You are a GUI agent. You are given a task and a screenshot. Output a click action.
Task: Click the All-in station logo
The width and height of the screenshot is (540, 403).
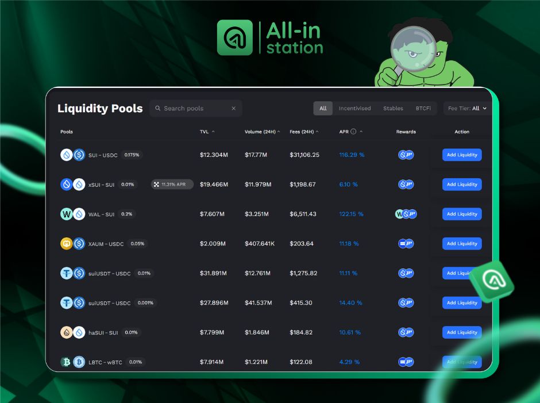270,37
